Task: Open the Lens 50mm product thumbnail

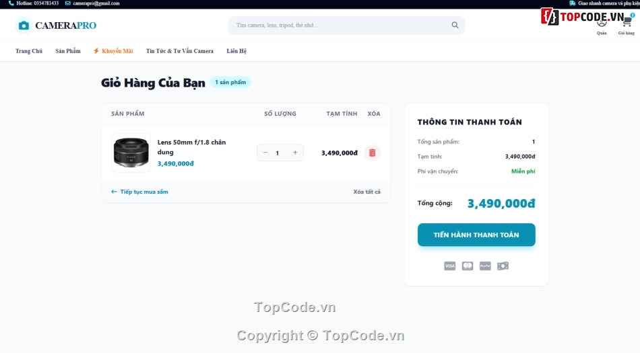Action: 131,153
